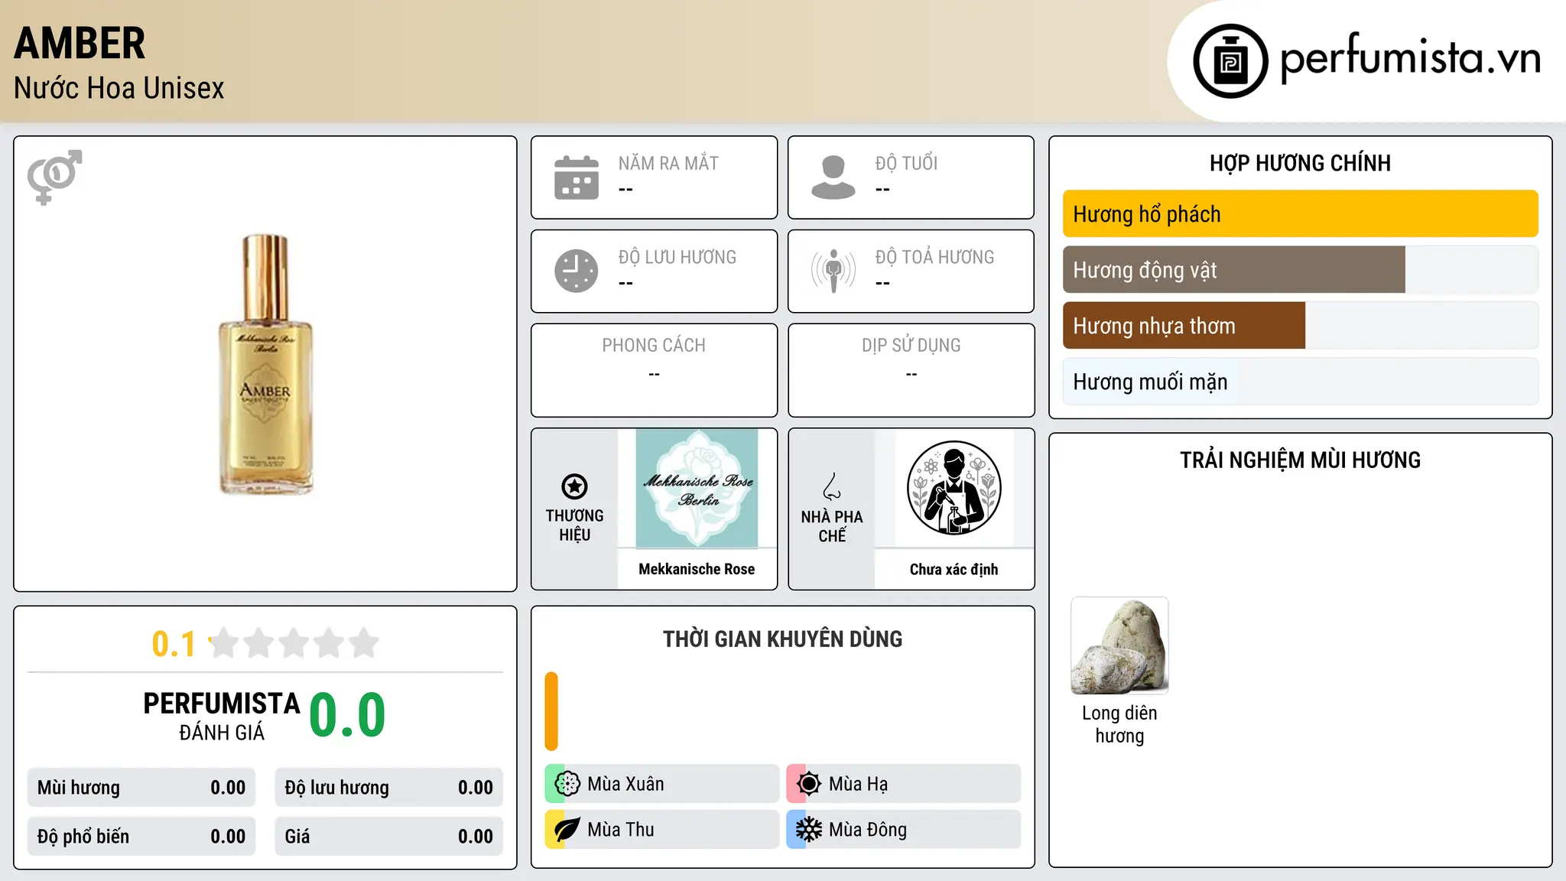Click the sillage icon for Độ toả hương
This screenshot has height=881, width=1566.
pyautogui.click(x=833, y=271)
